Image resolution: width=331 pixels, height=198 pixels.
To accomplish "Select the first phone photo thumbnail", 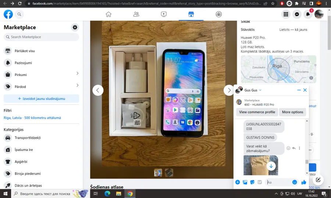I will click(x=158, y=173).
